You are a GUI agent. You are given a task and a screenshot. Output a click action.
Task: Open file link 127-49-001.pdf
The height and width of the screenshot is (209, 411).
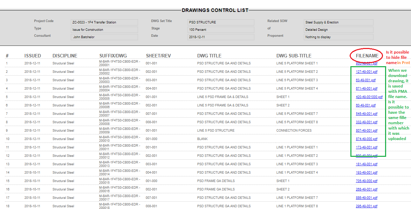point(367,72)
